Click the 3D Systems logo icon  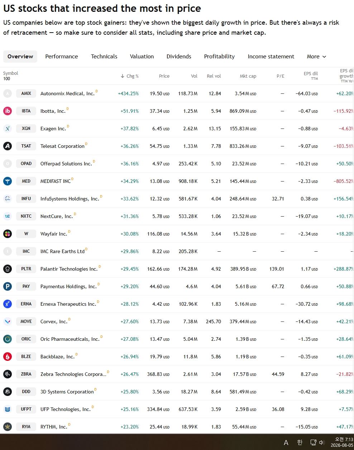pos(8,392)
